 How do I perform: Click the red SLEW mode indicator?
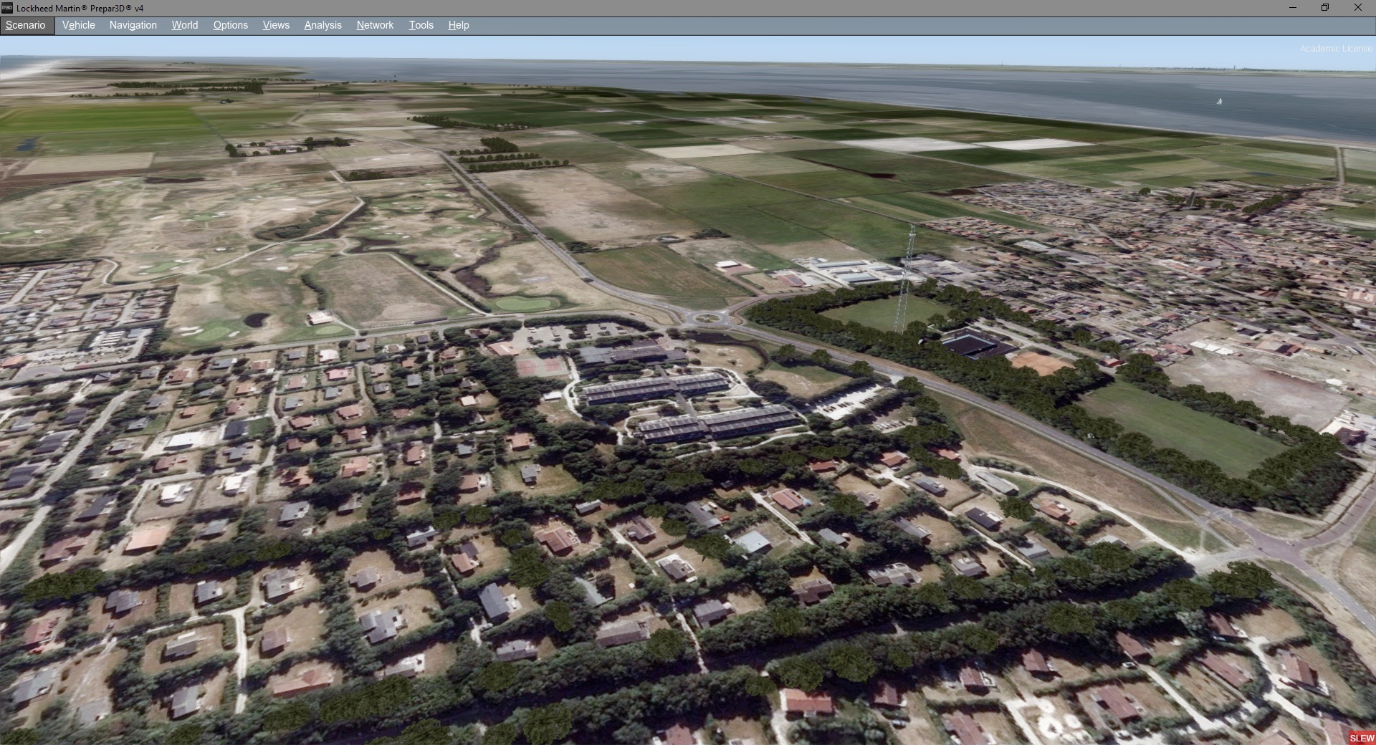(x=1362, y=738)
